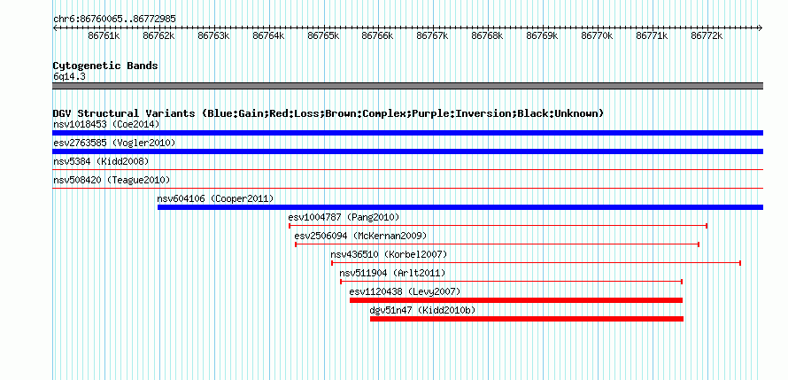Click the dgv51n47 (Kidd2010b) label
The height and width of the screenshot is (380, 788).
click(x=422, y=310)
